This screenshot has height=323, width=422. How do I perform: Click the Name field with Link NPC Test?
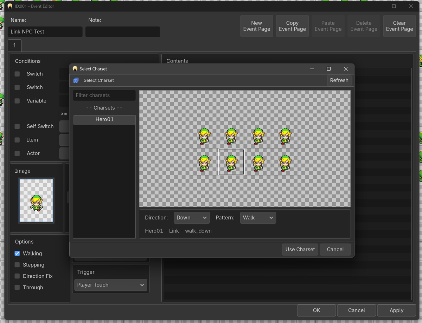click(45, 32)
